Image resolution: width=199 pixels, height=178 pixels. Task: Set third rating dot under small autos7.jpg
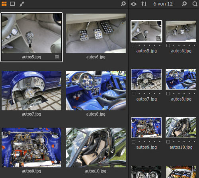[150, 93]
